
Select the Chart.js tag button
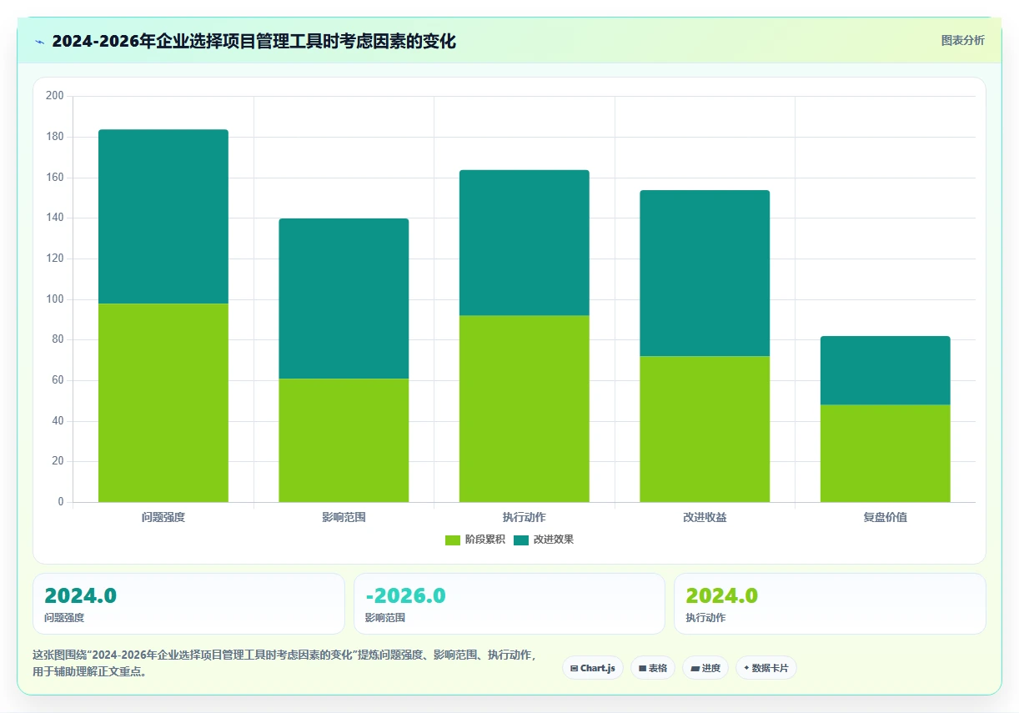[593, 668]
